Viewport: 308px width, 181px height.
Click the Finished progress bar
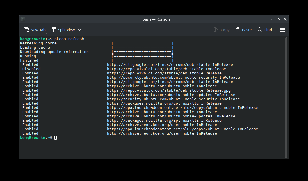(143, 60)
